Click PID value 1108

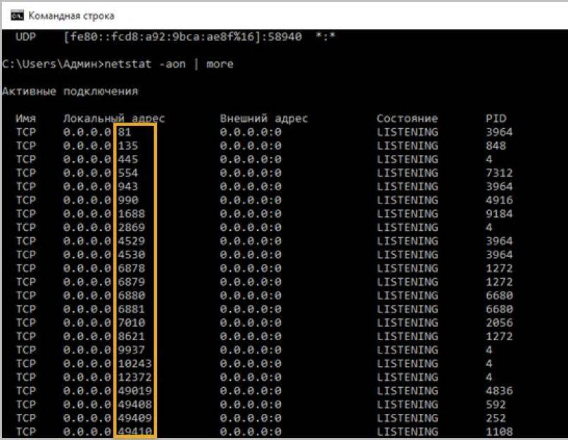tap(499, 432)
